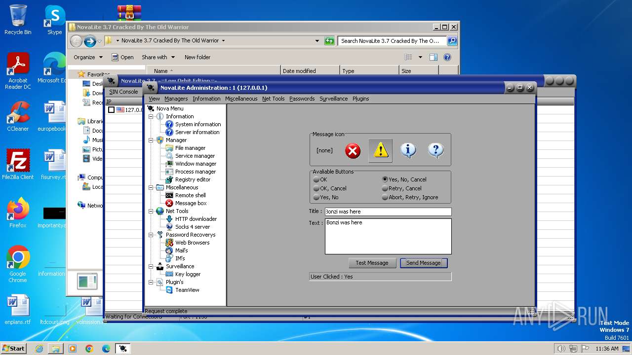
Task: Select the question mark message icon
Action: [435, 150]
